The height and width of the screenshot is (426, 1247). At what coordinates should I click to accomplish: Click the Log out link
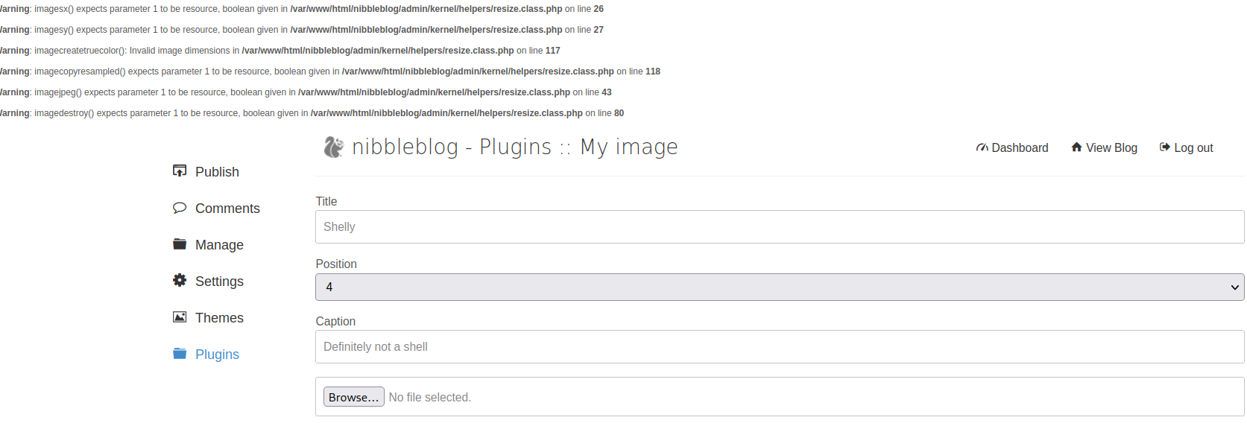tap(1193, 148)
